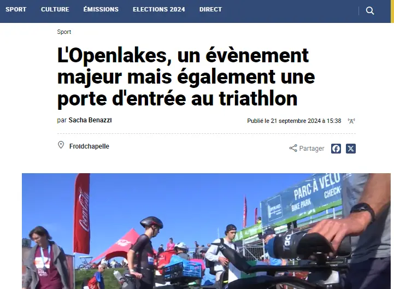Open the CULTURE menu item
Screen dimensions: 394x289
click(x=55, y=9)
